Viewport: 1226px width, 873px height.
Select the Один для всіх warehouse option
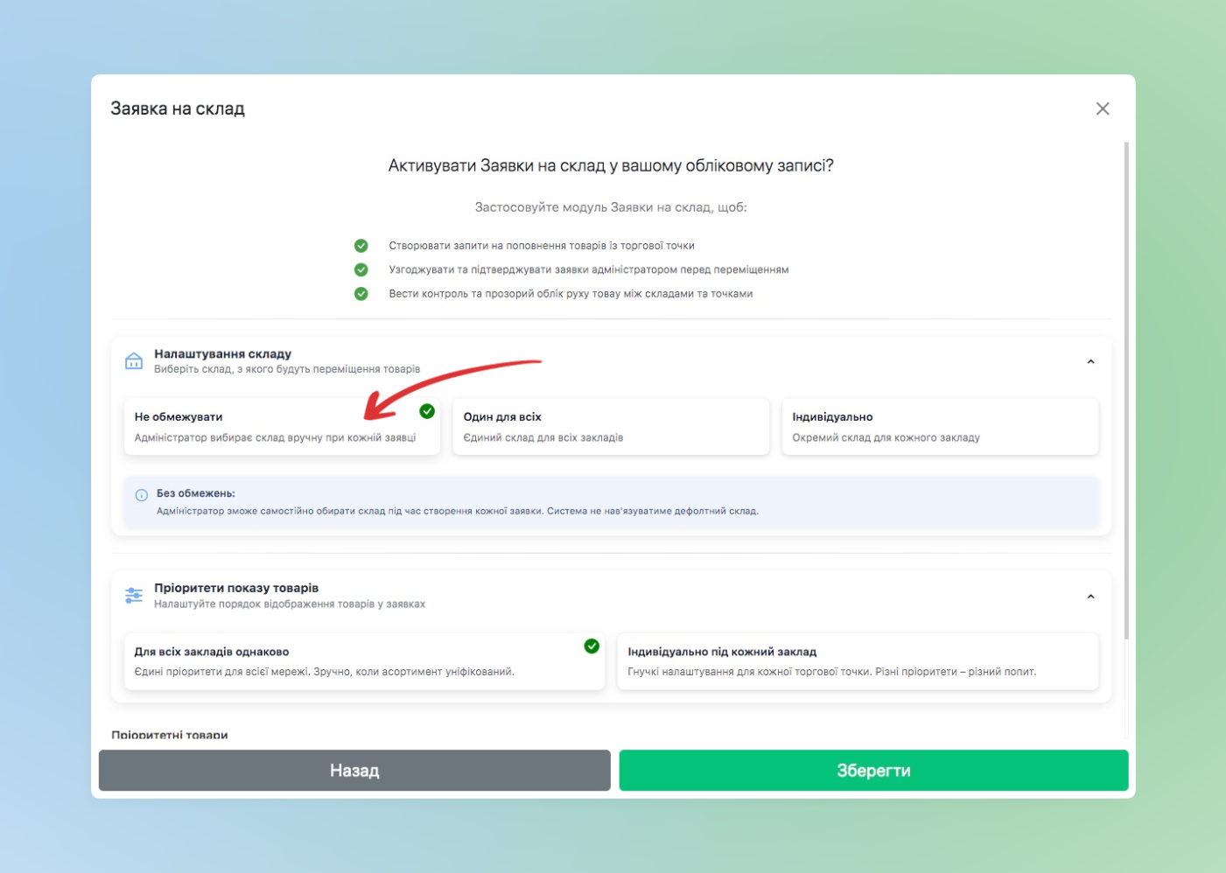coord(610,427)
